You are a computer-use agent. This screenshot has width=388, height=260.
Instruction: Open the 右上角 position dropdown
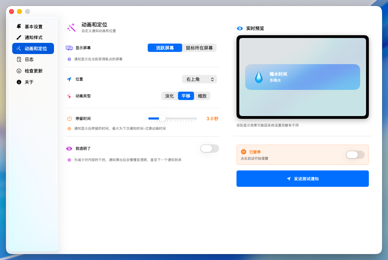coord(199,79)
